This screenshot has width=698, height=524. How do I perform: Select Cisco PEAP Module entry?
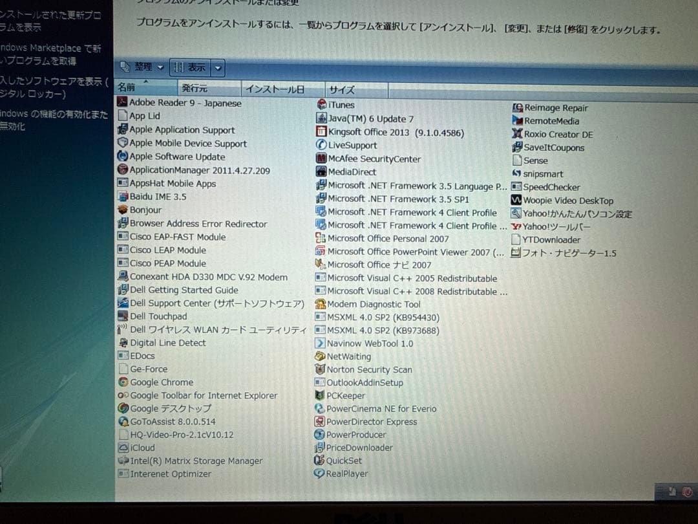pos(162,263)
